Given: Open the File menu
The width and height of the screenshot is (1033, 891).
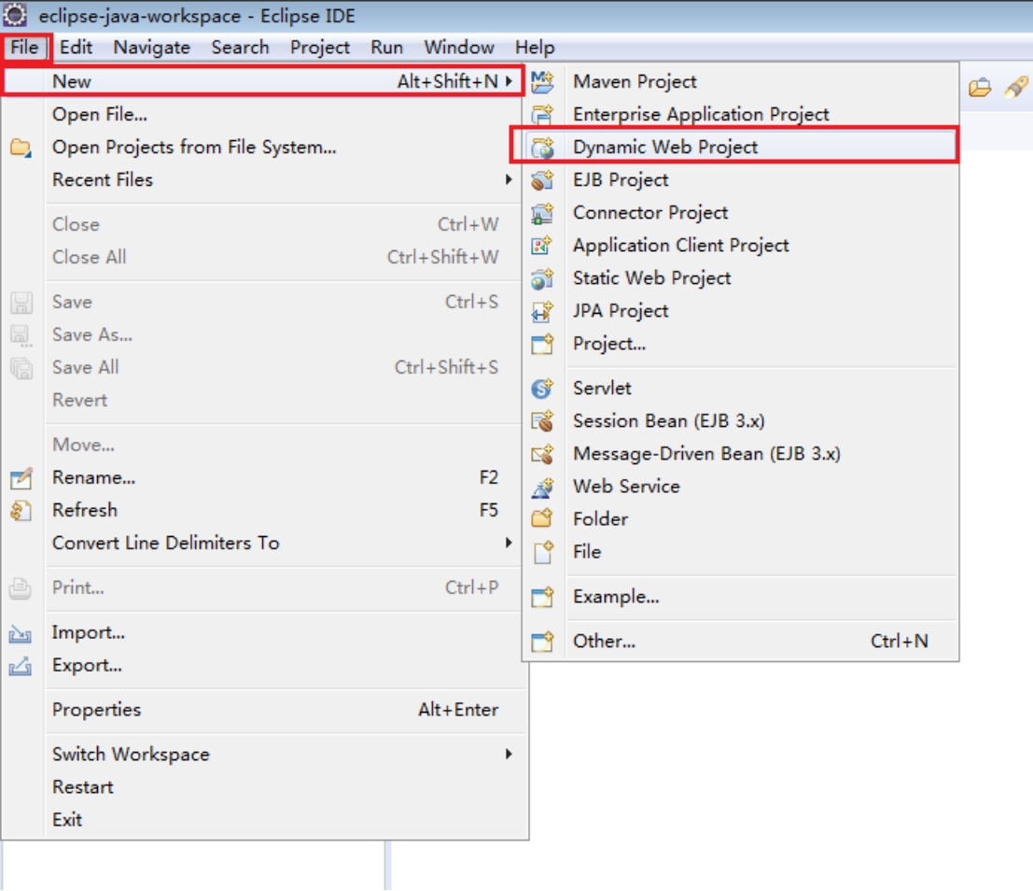Looking at the screenshot, I should [x=24, y=48].
